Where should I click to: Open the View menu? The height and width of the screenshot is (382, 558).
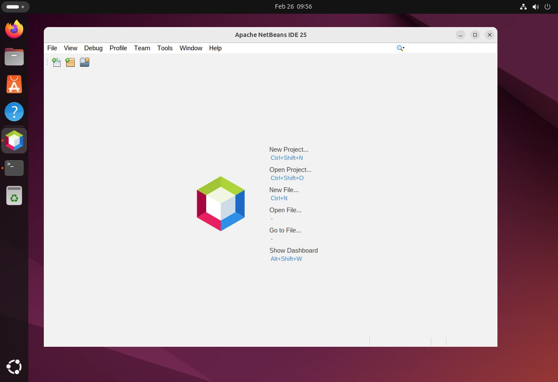pos(70,48)
